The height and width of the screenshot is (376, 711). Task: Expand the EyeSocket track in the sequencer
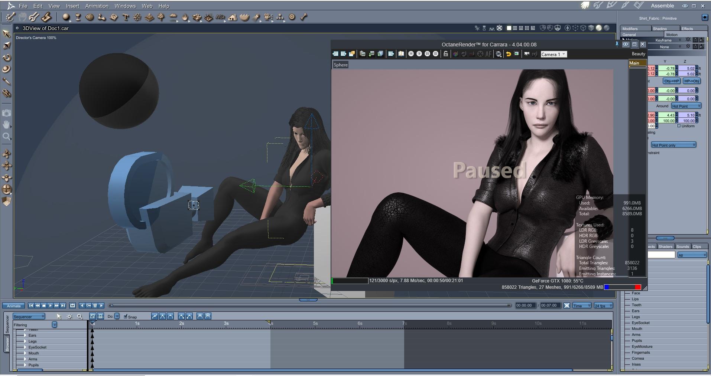coord(25,347)
